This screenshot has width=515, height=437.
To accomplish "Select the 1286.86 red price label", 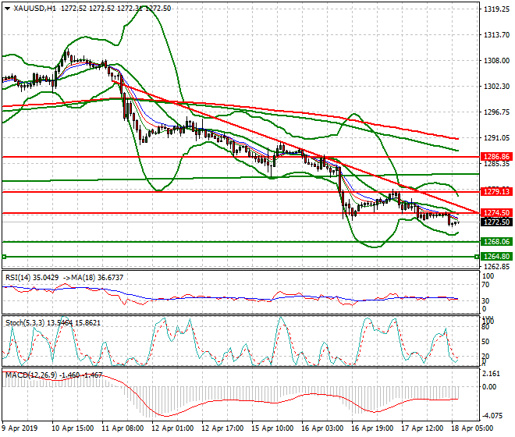I will [495, 157].
